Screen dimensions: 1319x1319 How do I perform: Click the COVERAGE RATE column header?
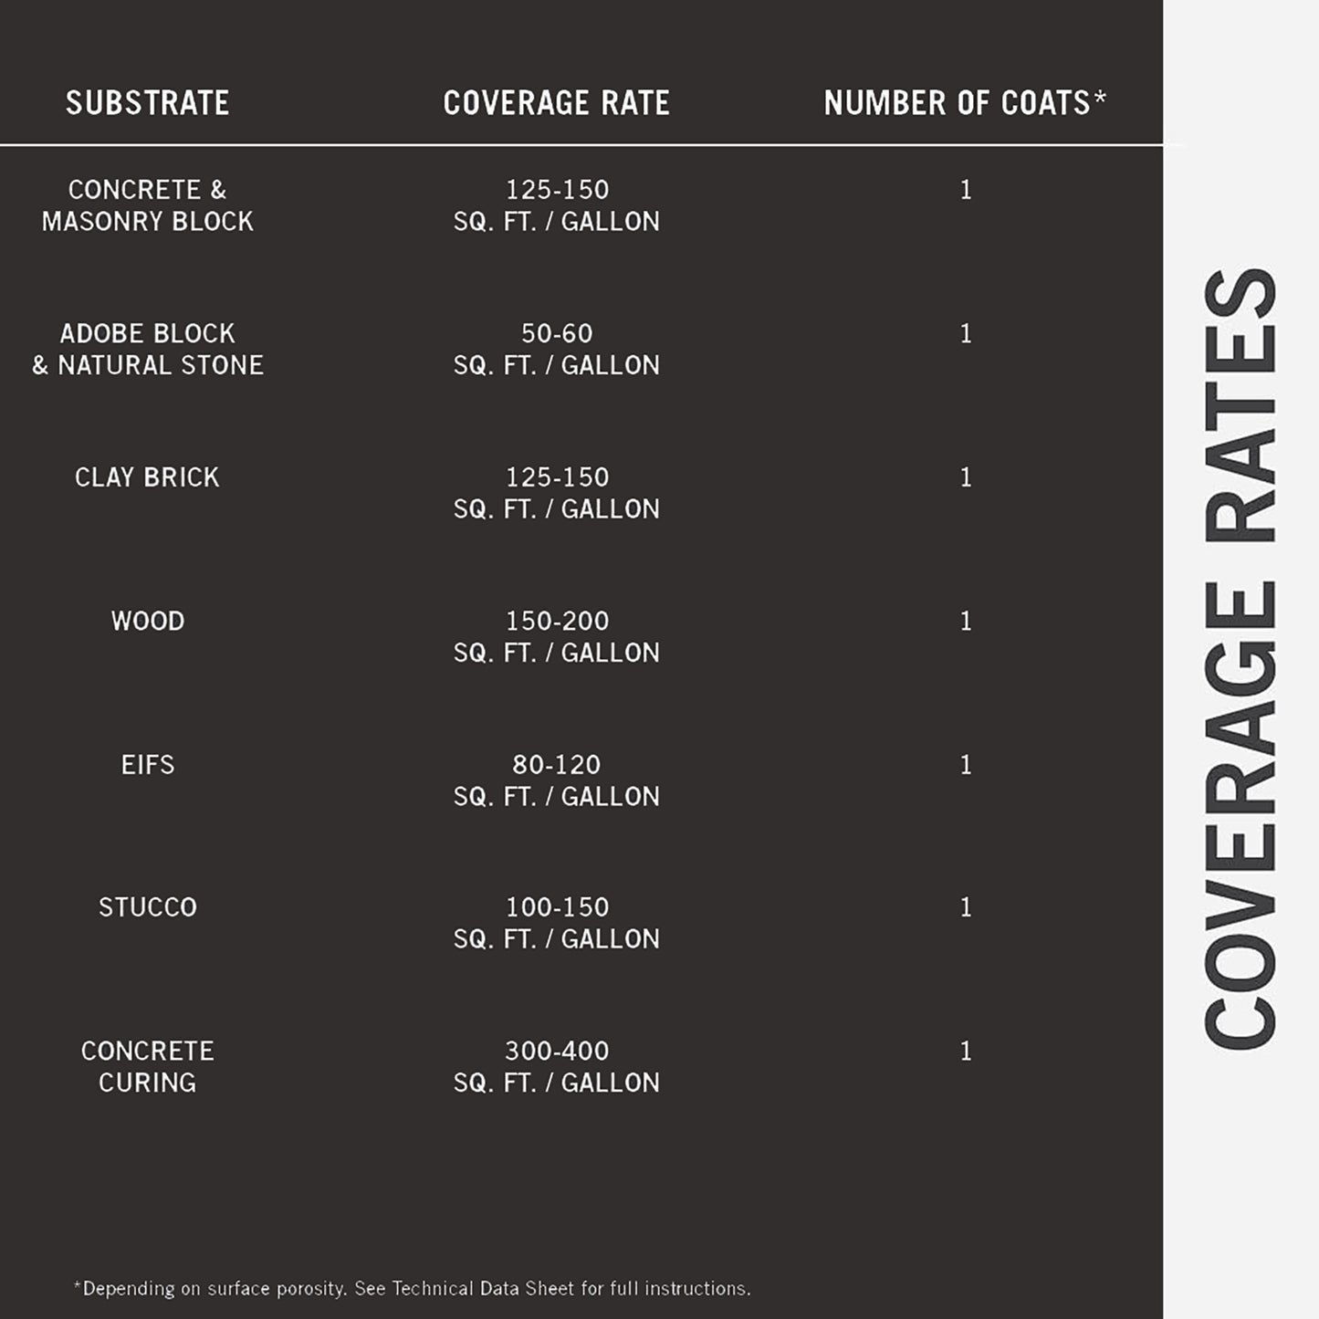[556, 103]
